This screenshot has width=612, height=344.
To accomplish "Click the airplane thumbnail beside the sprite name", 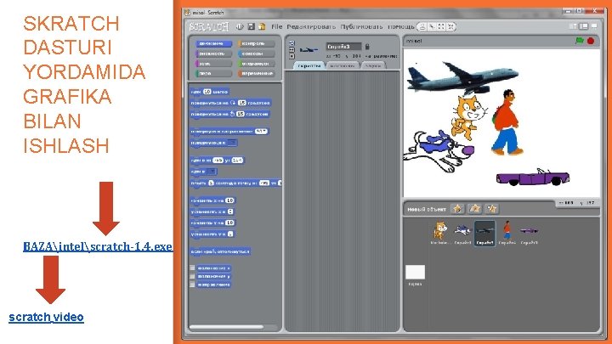I will (x=309, y=49).
